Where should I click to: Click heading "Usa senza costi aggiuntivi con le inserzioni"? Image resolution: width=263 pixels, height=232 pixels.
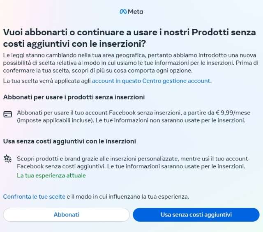pos(69,141)
